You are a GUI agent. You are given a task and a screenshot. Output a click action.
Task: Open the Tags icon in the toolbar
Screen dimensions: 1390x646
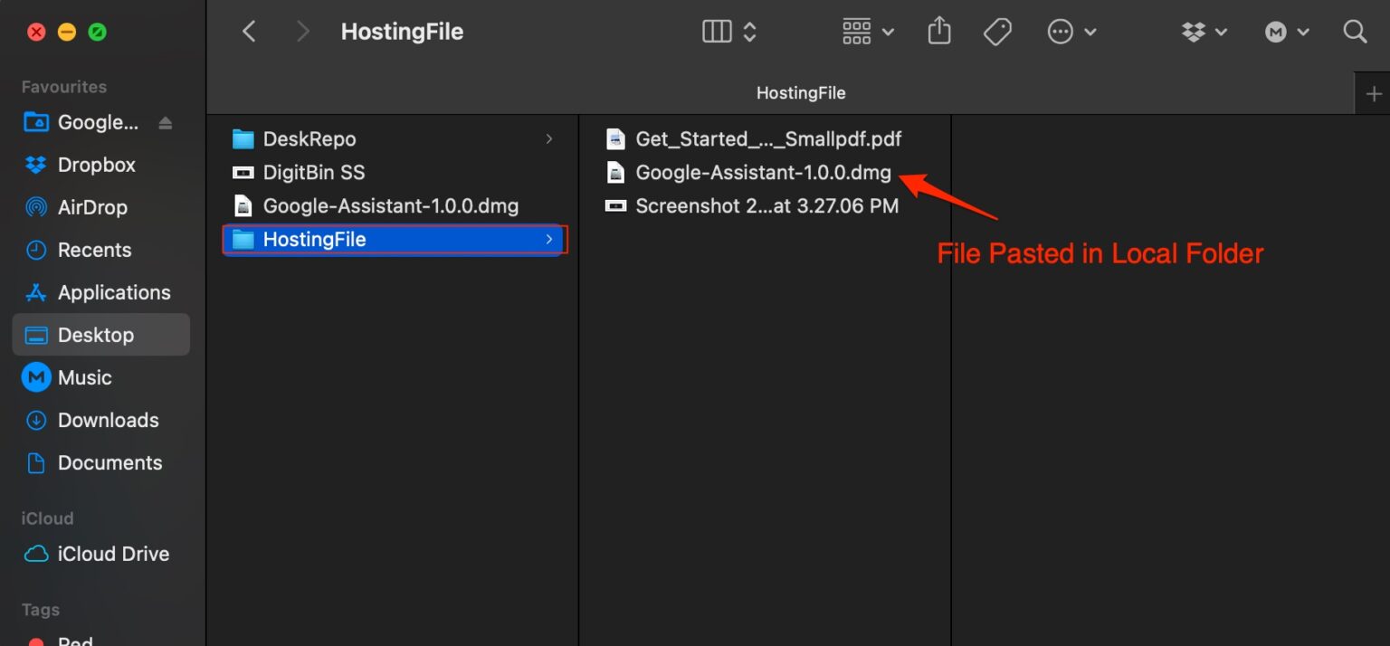coord(997,31)
